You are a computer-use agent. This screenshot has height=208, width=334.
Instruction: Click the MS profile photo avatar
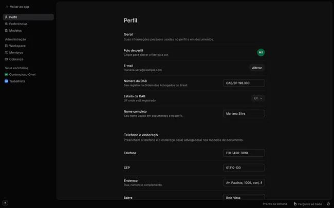(x=261, y=52)
